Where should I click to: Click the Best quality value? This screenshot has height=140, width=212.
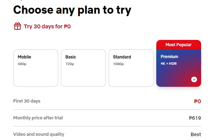(196, 134)
